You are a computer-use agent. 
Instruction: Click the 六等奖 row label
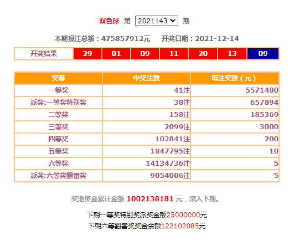[x=58, y=164]
